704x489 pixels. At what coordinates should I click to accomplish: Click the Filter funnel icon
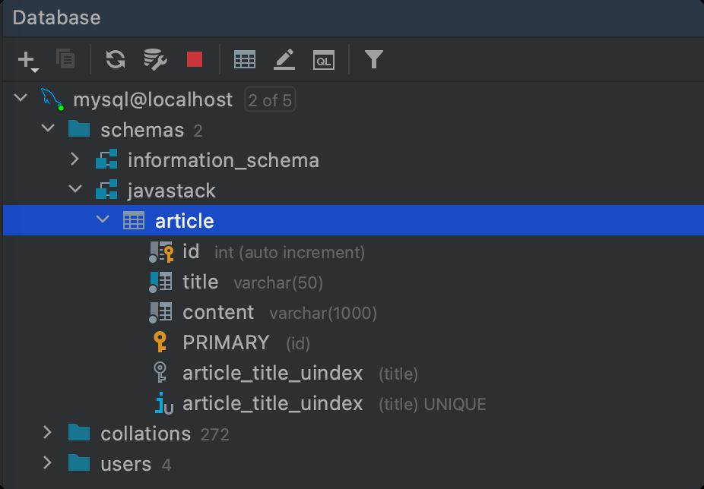[373, 59]
